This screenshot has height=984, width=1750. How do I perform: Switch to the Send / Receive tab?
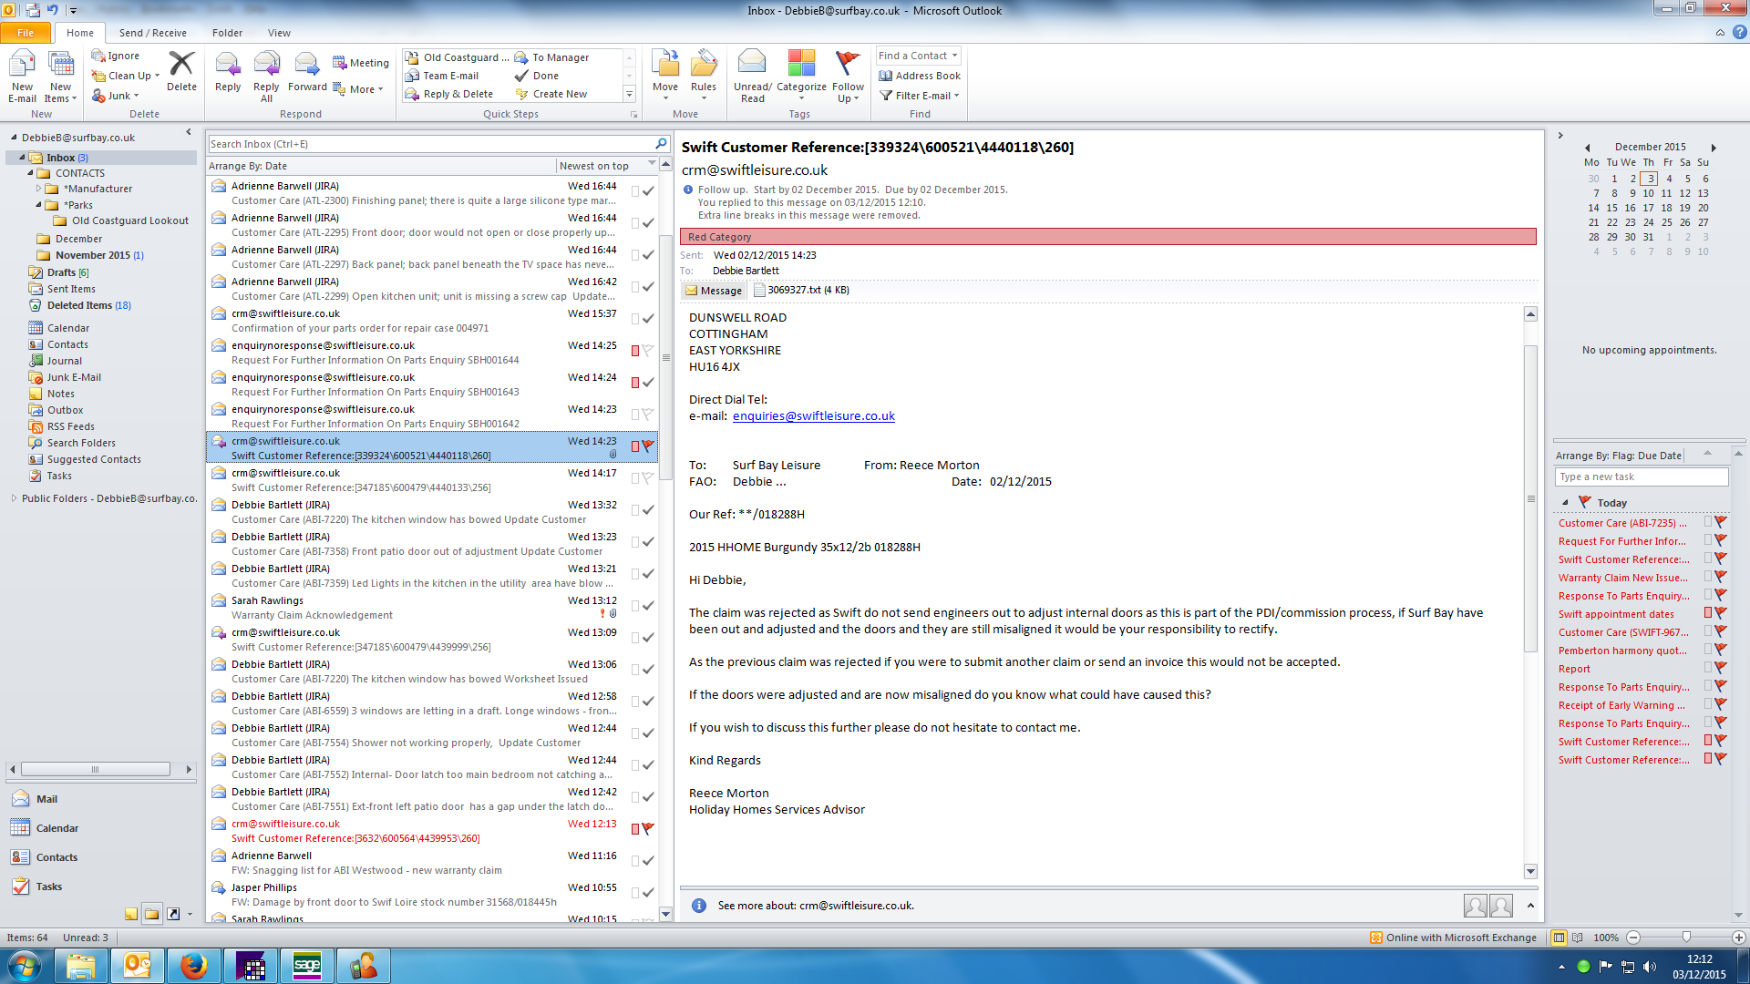(x=152, y=33)
